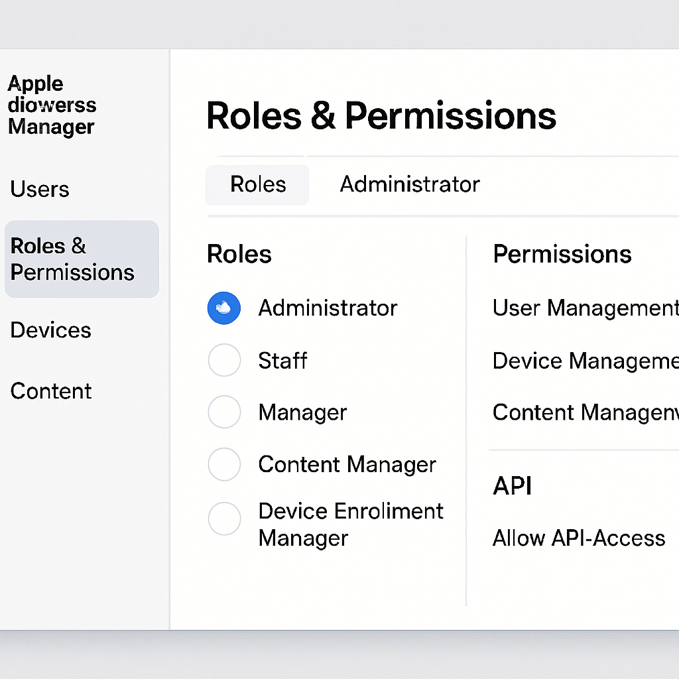The image size is (679, 679).
Task: Click the Administrator role label
Action: pos(328,308)
